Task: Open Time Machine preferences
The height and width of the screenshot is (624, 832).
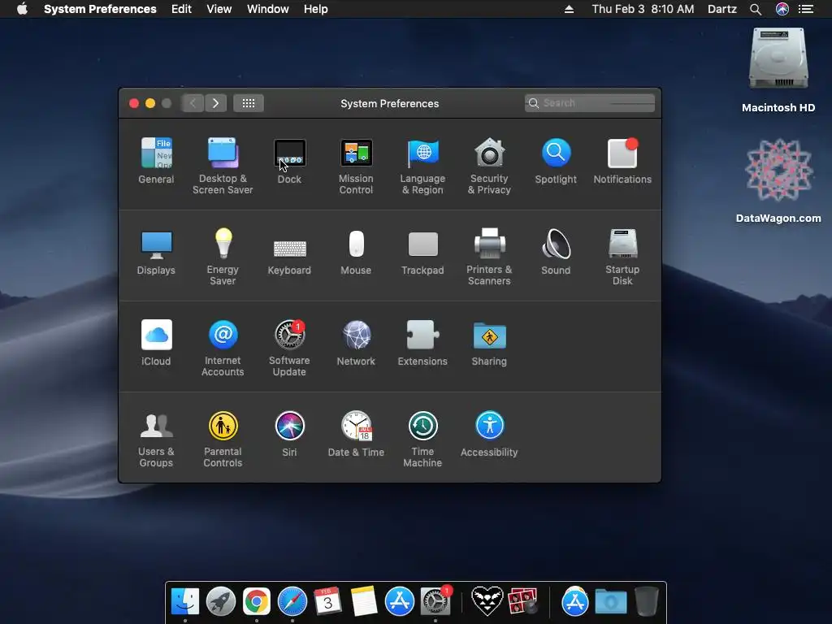Action: point(422,439)
